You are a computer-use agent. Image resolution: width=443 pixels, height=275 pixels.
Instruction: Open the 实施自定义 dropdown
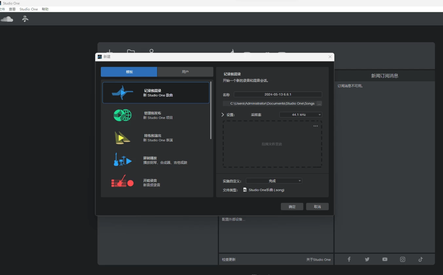(x=274, y=181)
